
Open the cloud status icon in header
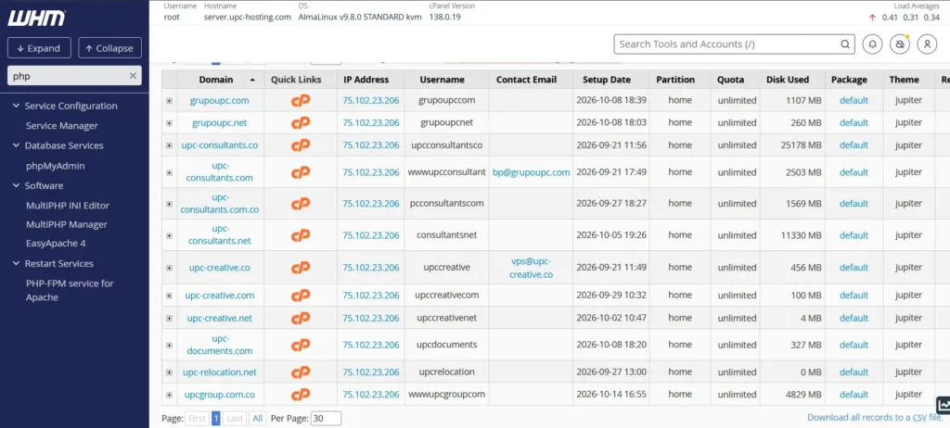coord(900,44)
